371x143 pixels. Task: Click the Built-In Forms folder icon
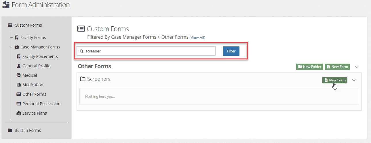tap(10, 130)
